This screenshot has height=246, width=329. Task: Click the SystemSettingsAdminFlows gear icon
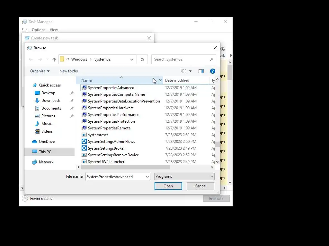tap(84, 141)
